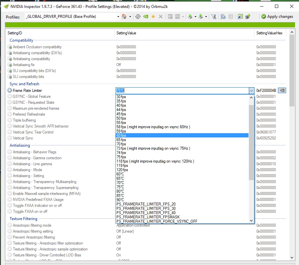Click the orange star create profile icon
299x265 pixels.
[x=153, y=17]
